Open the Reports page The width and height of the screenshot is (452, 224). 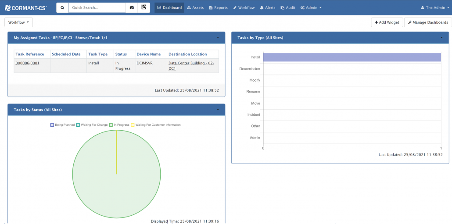[x=218, y=7]
